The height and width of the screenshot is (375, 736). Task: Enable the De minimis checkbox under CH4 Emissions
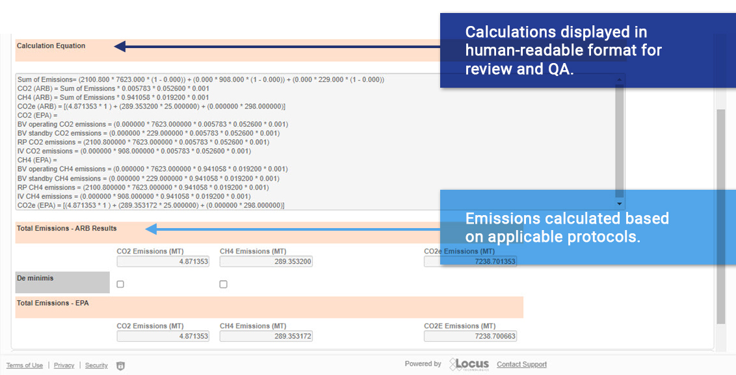pyautogui.click(x=223, y=283)
